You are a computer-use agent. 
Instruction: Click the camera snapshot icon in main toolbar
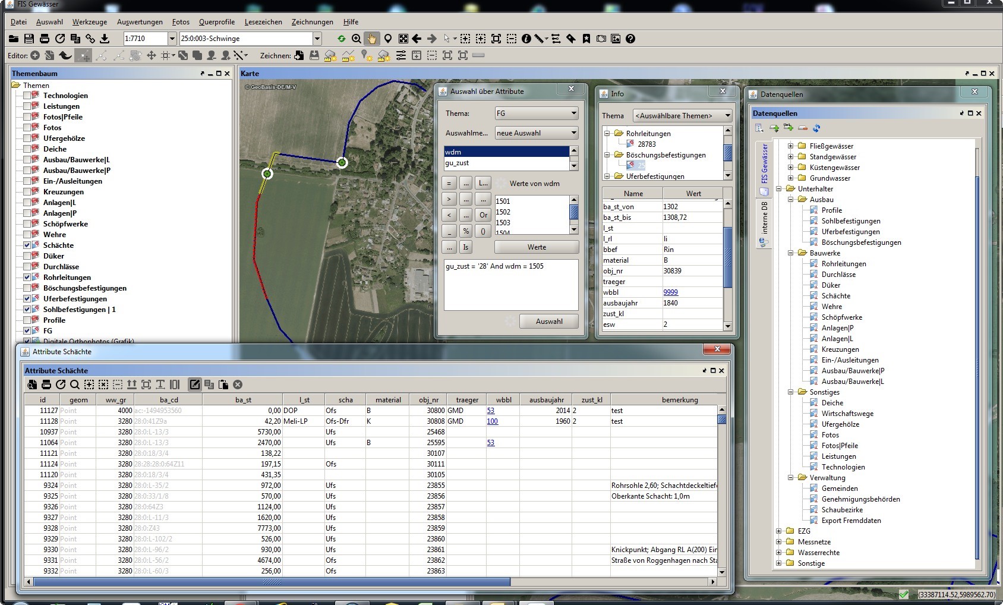tap(601, 39)
